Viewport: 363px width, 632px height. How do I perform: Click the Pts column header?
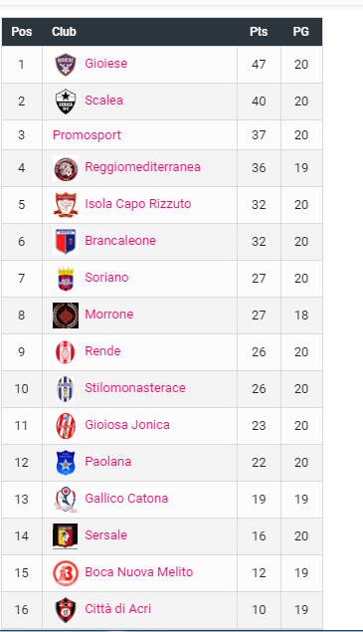[x=259, y=32]
